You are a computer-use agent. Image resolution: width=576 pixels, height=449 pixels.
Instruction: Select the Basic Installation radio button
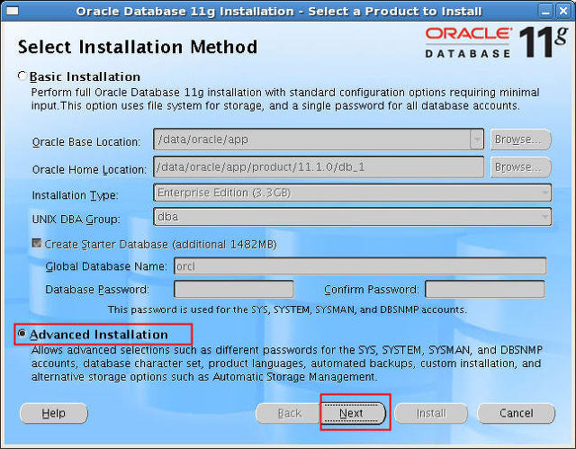pos(22,76)
